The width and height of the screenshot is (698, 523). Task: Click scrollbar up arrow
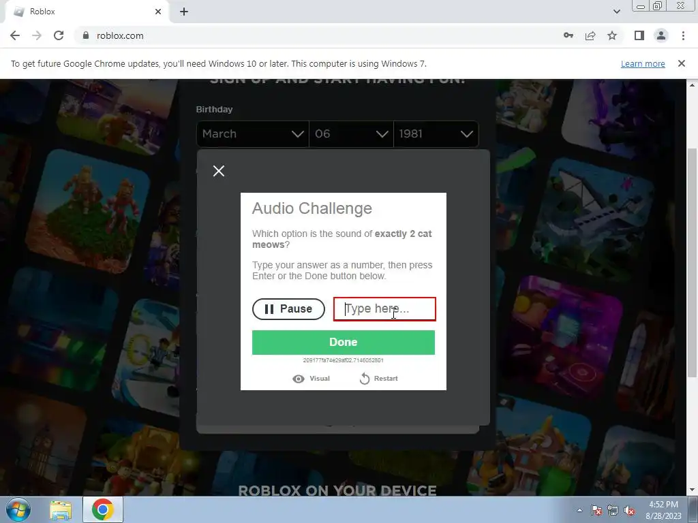coord(693,84)
